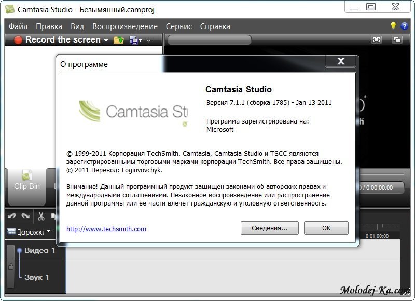This screenshot has width=415, height=301.
Task: Click the Import media folder icon
Action: (x=119, y=40)
